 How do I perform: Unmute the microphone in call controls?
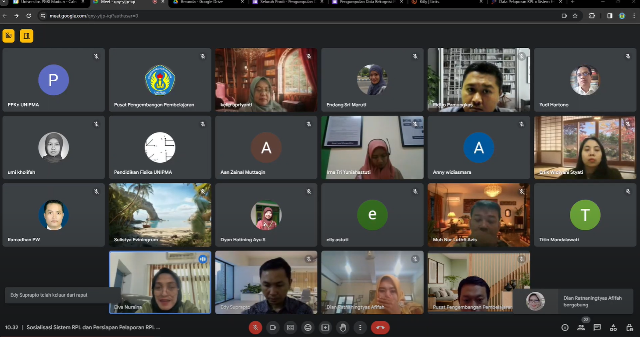tap(255, 327)
